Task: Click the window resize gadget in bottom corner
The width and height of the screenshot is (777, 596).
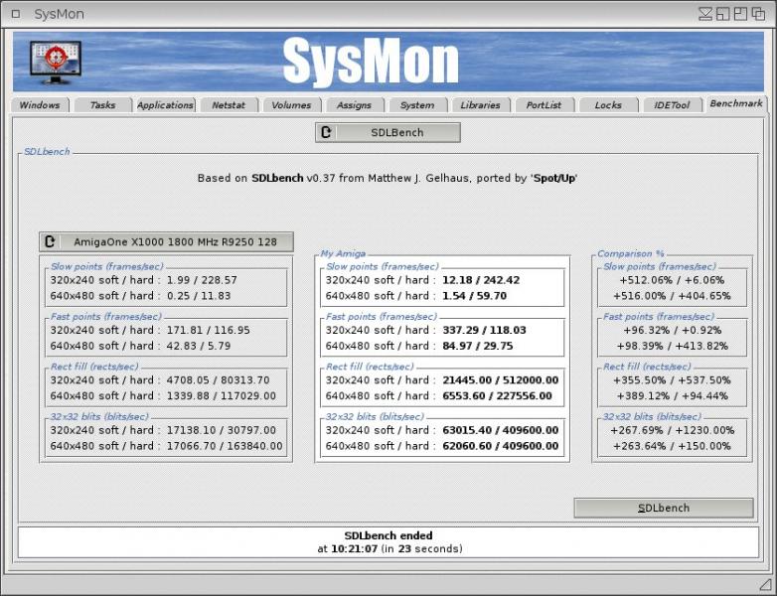Action: coord(765,583)
